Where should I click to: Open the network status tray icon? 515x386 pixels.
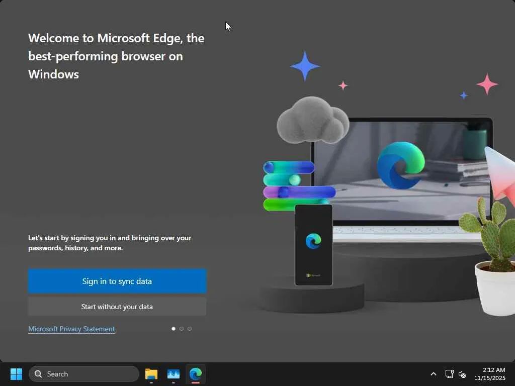click(x=449, y=374)
